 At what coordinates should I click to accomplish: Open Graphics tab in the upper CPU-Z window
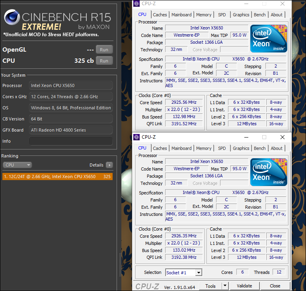click(x=241, y=15)
